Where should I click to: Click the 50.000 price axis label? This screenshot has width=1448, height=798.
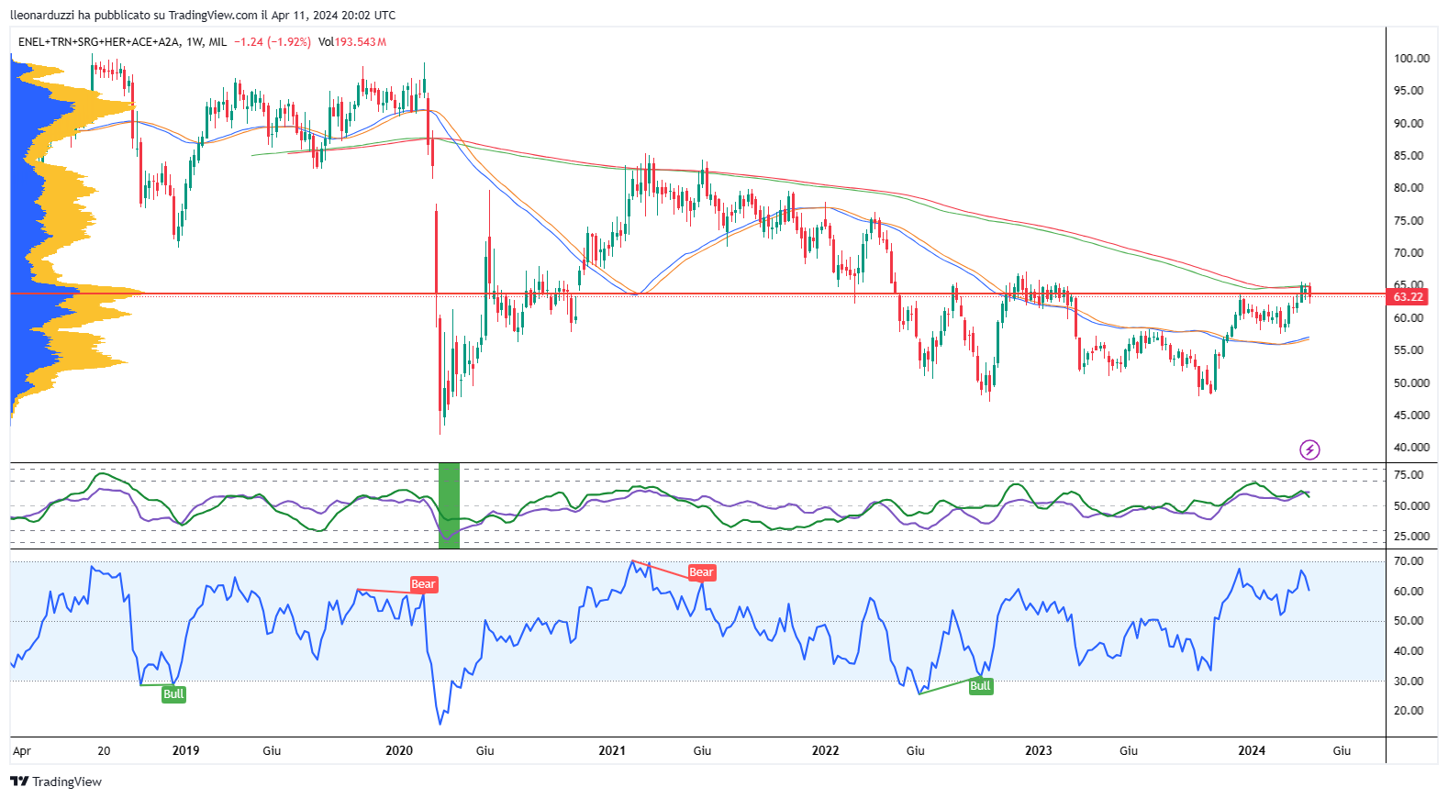[x=1411, y=382]
